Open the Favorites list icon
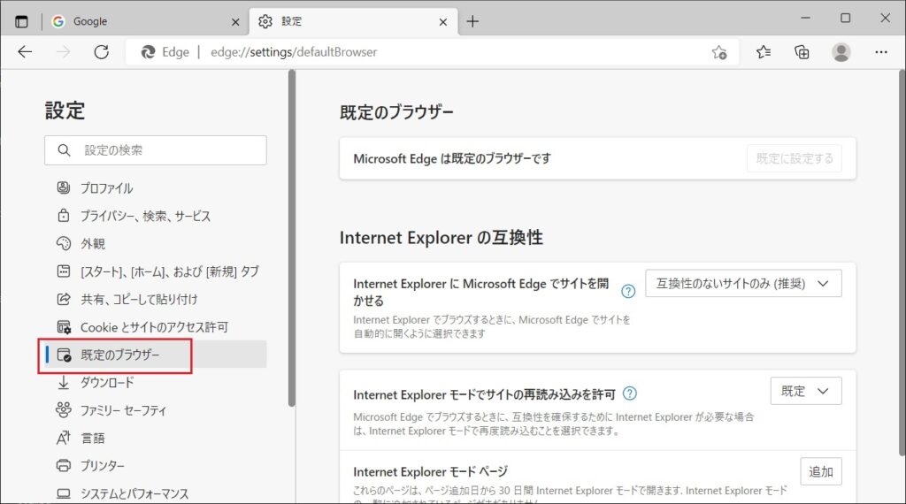906x504 pixels. coord(764,52)
